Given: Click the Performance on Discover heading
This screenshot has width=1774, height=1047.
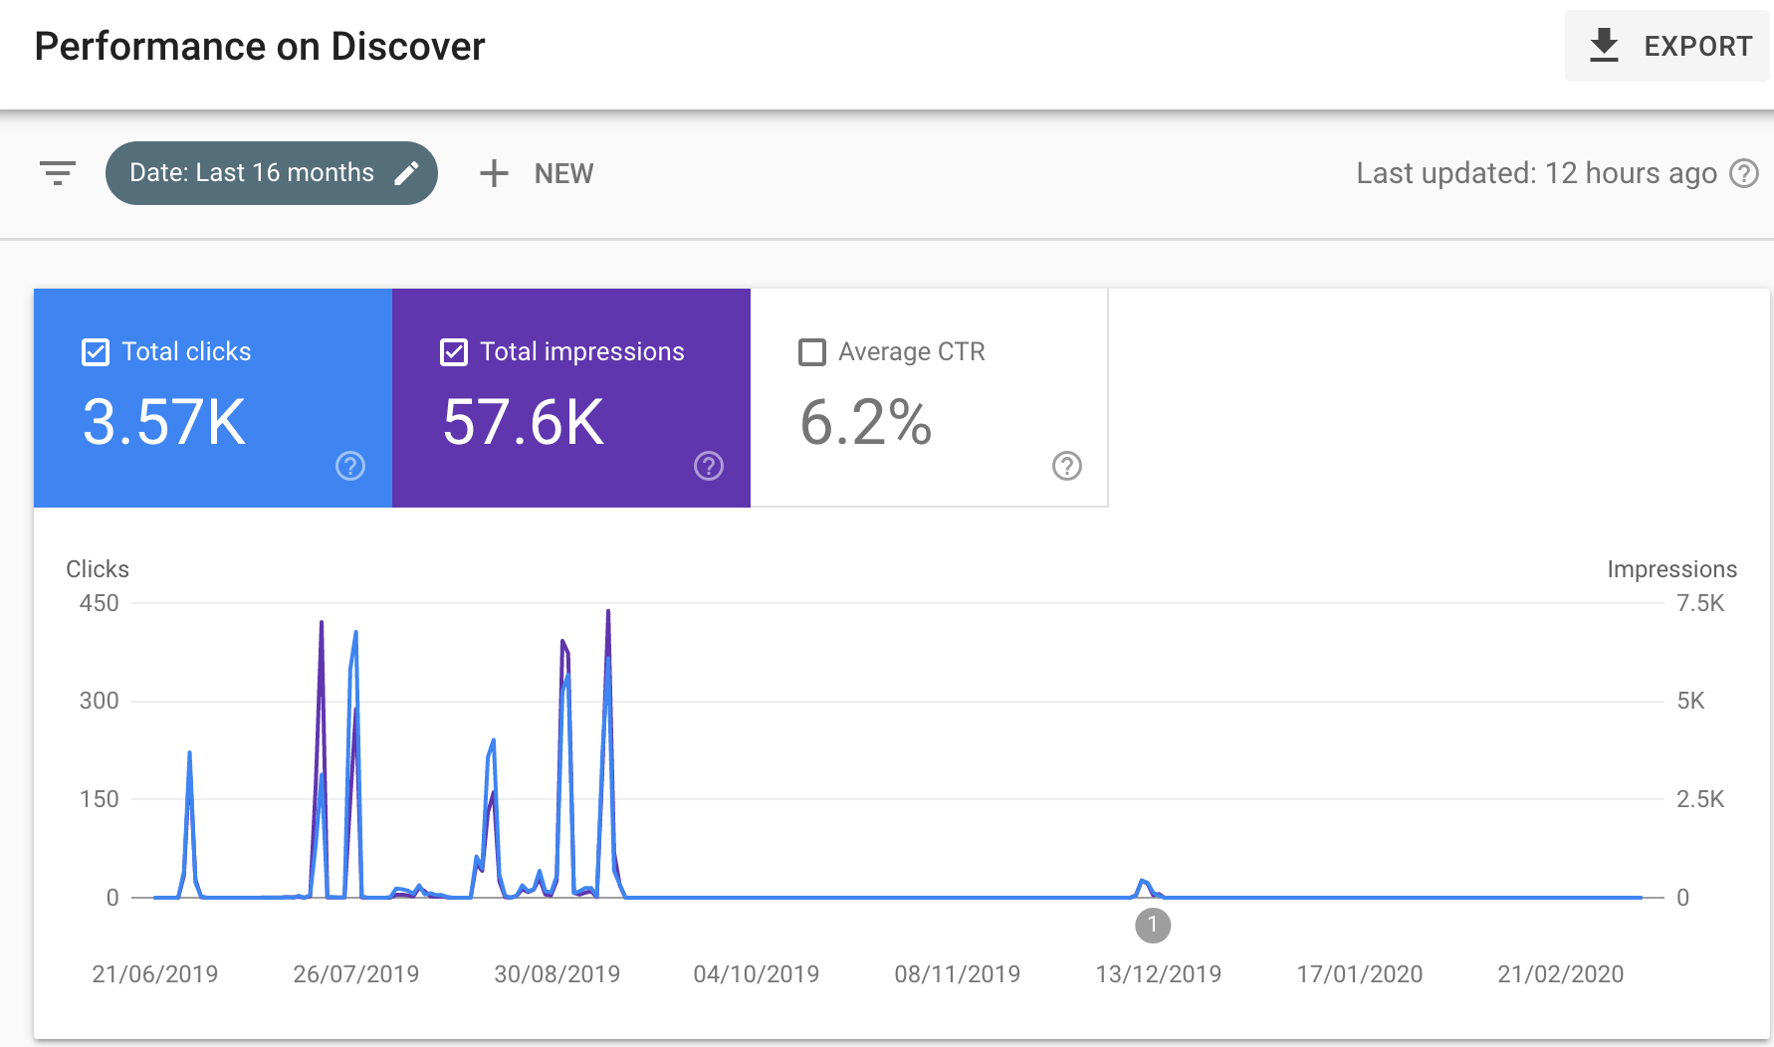Looking at the screenshot, I should click(260, 47).
